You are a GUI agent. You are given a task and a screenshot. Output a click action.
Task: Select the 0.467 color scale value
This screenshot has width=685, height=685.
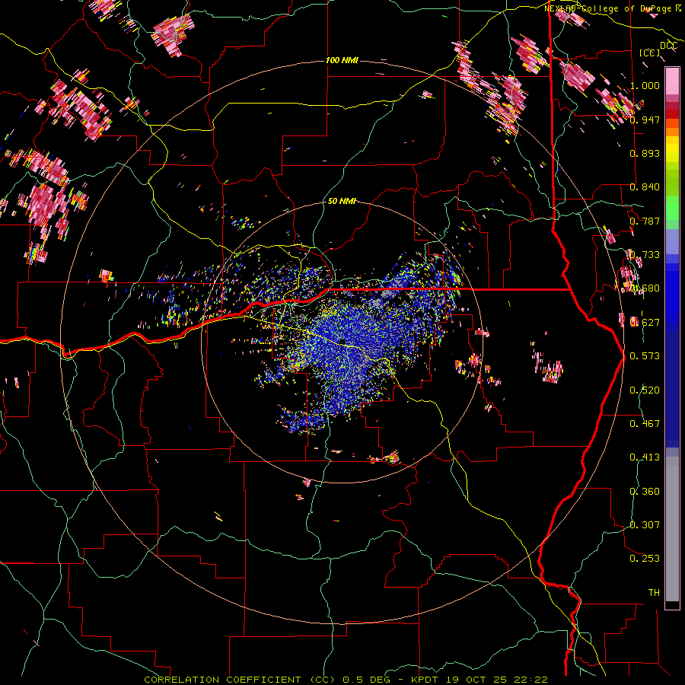click(x=645, y=423)
